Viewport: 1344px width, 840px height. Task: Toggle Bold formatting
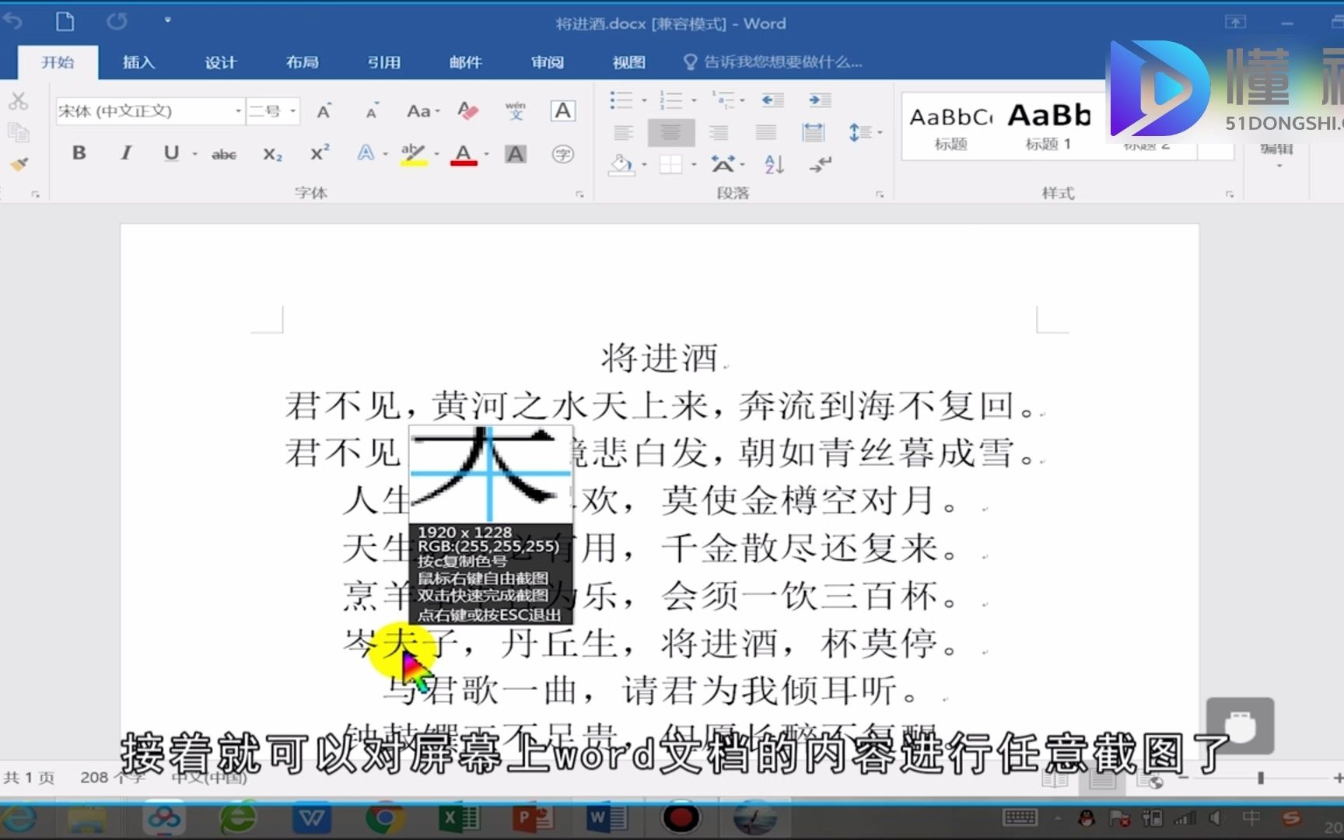pos(79,153)
